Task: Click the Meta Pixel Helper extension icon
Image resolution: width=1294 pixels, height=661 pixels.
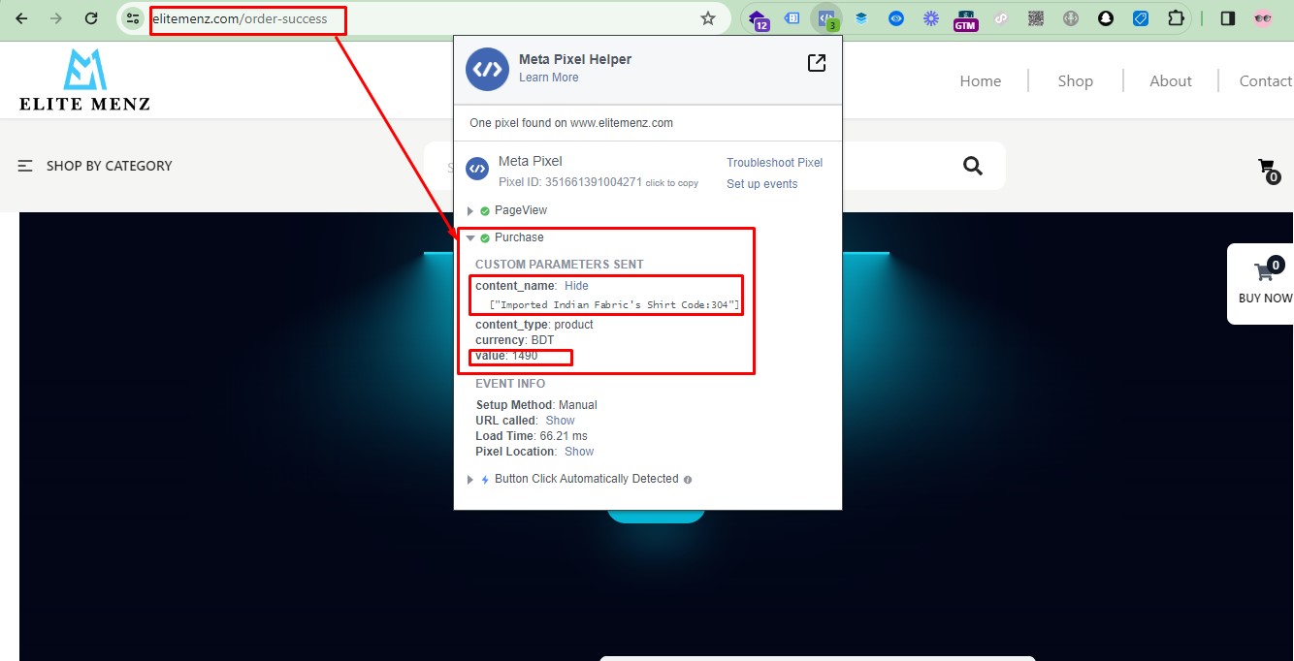Action: coord(826,17)
